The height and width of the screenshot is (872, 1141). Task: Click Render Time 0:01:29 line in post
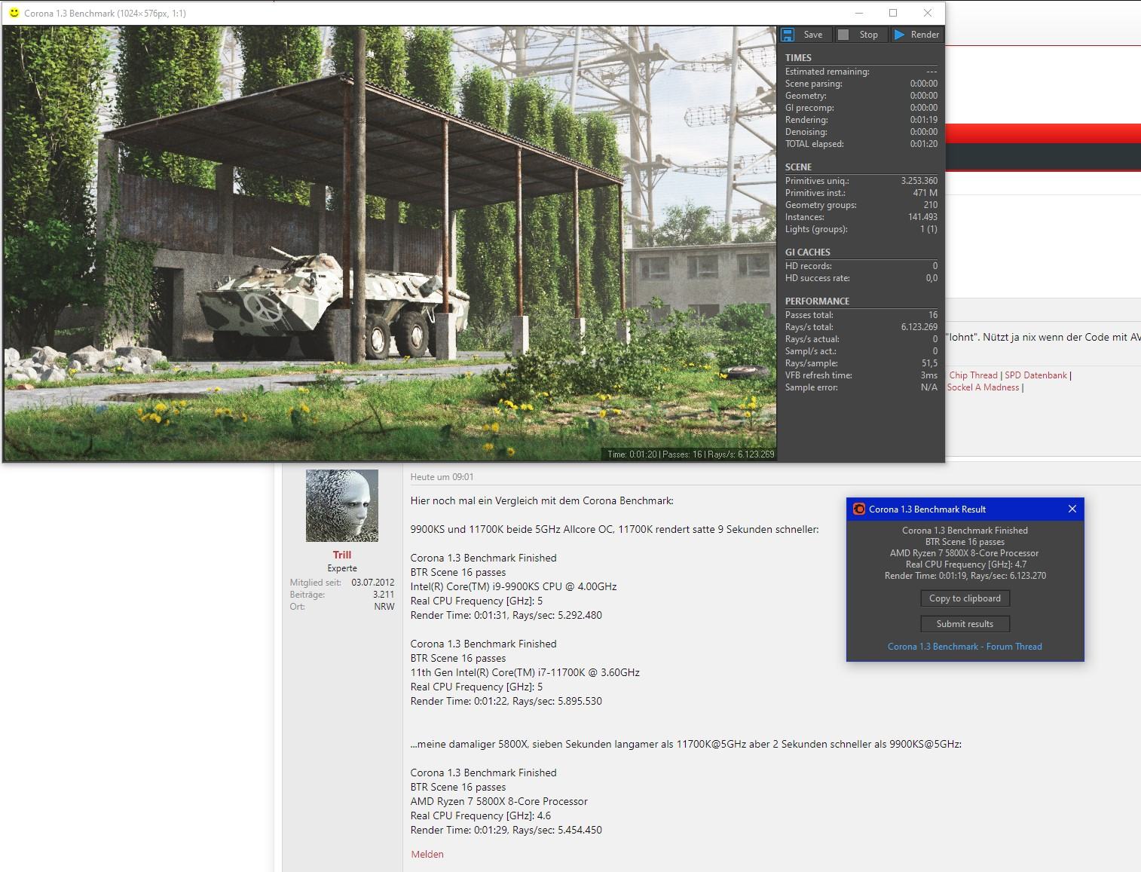click(506, 830)
